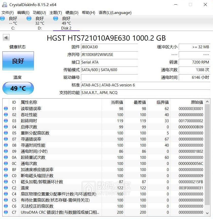Switch to the Disk 2 49 °C tab
The width and height of the screenshot is (213, 219).
coord(66,23)
